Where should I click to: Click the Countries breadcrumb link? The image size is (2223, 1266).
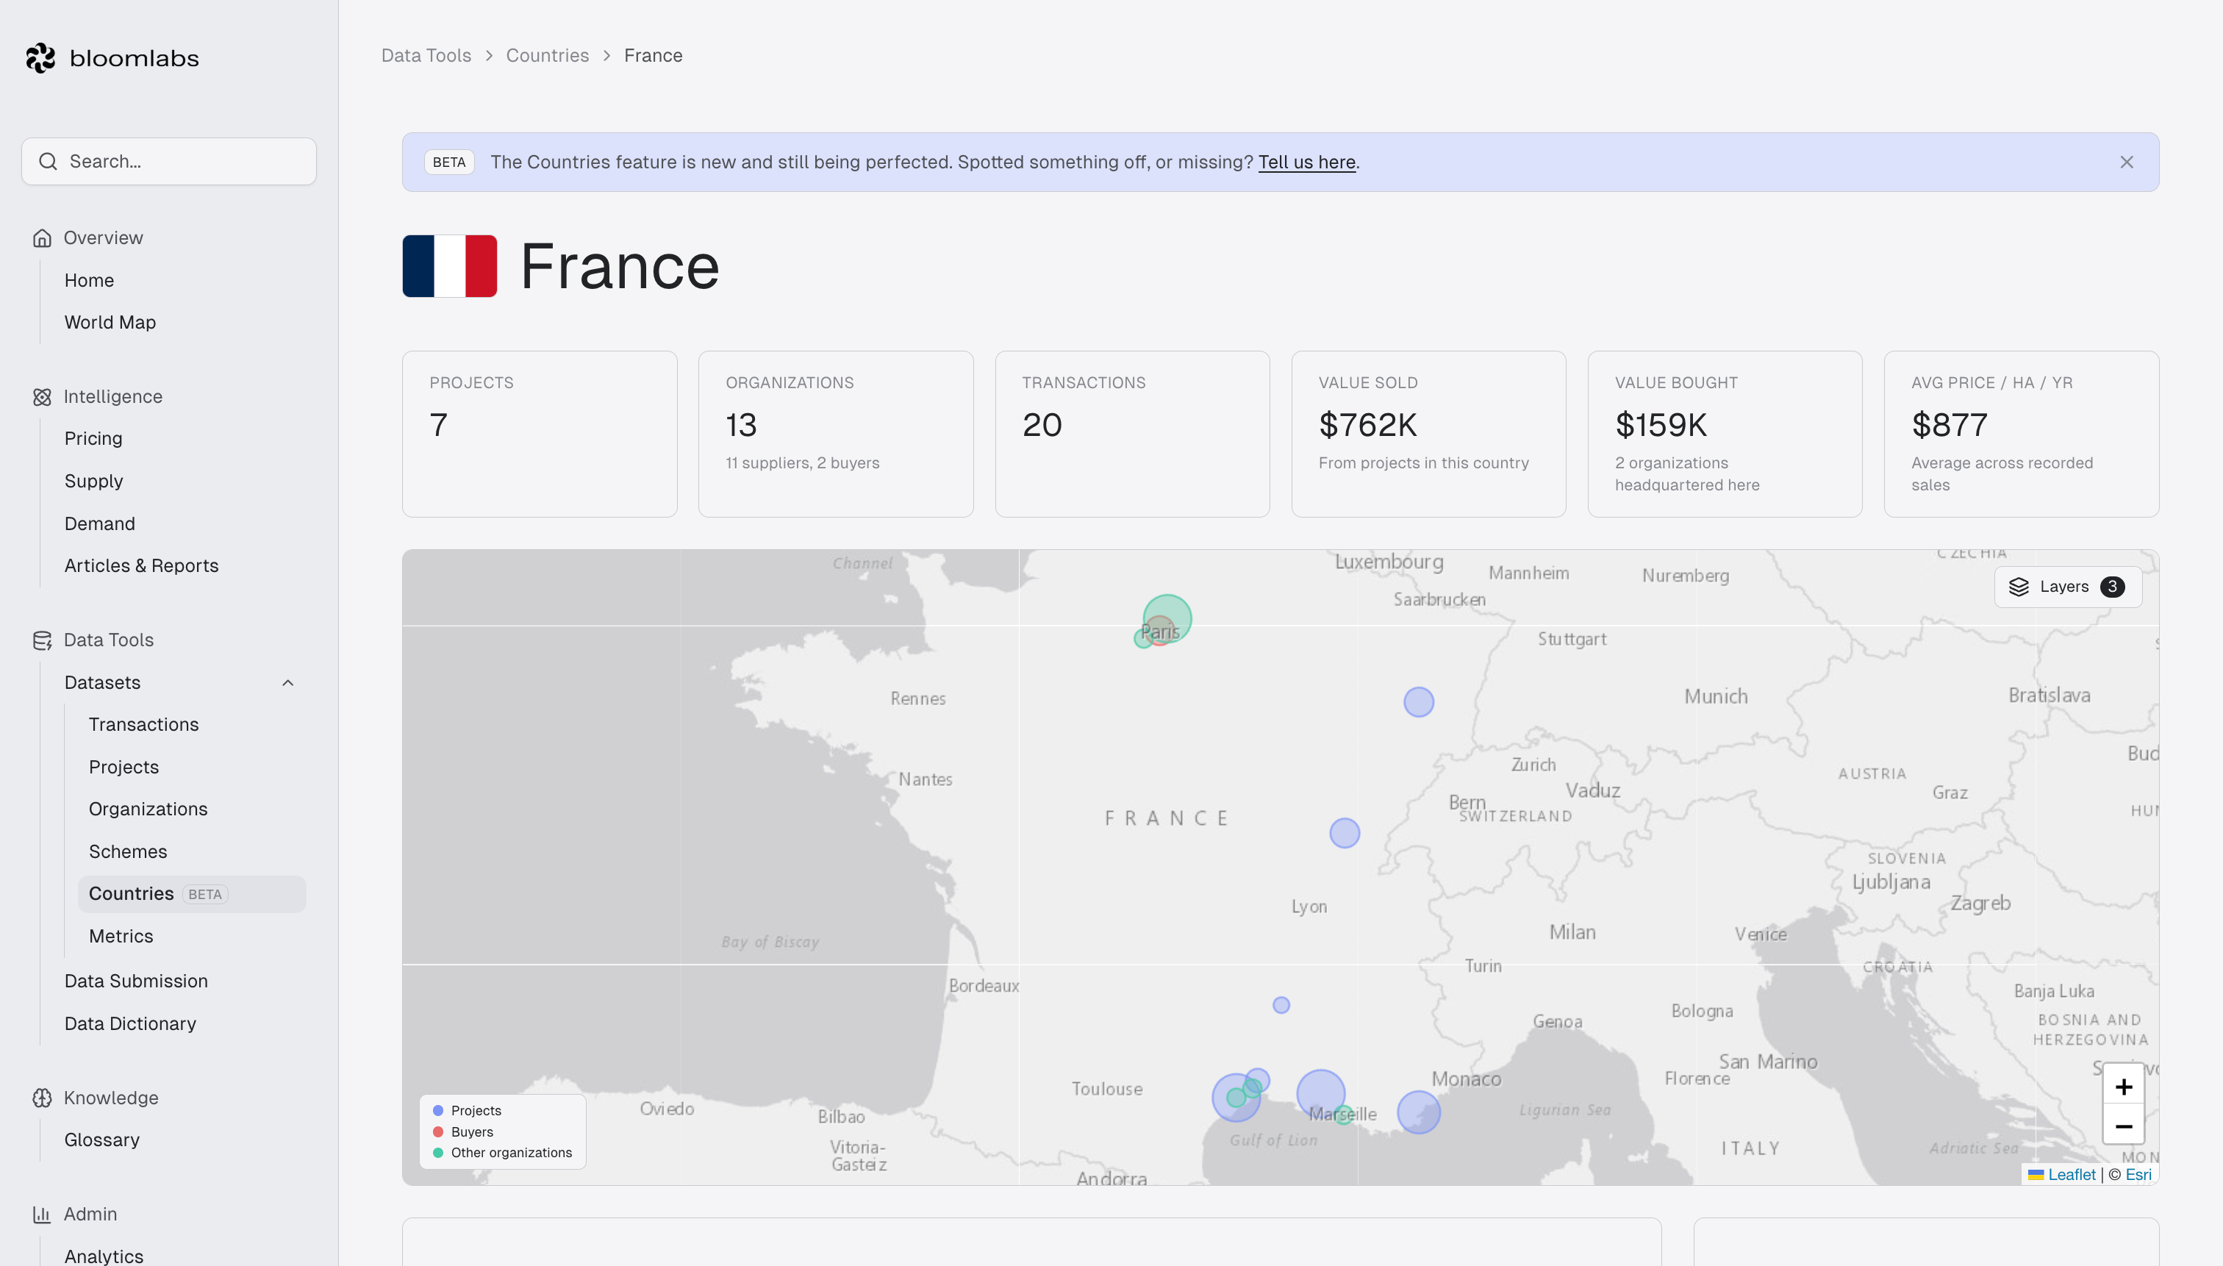[548, 56]
